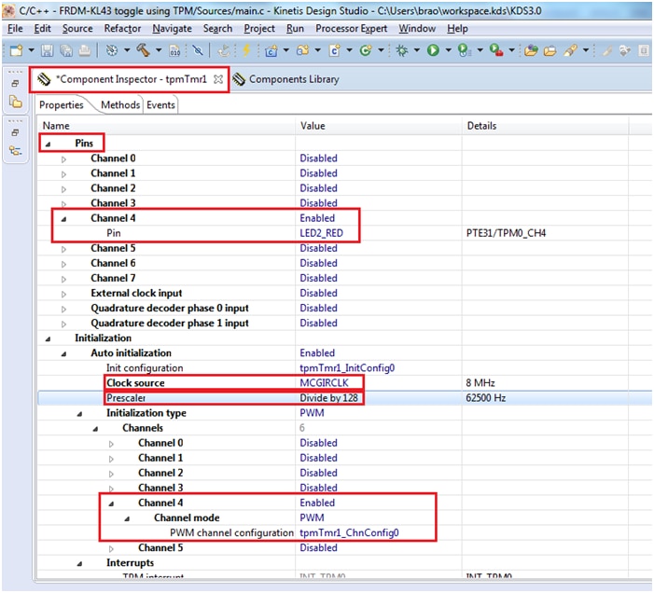Click the 62500 Hz details cell

click(485, 398)
